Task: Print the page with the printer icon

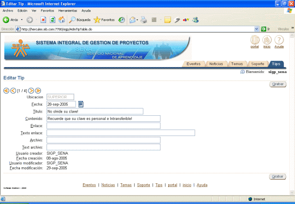Action: (144, 20)
